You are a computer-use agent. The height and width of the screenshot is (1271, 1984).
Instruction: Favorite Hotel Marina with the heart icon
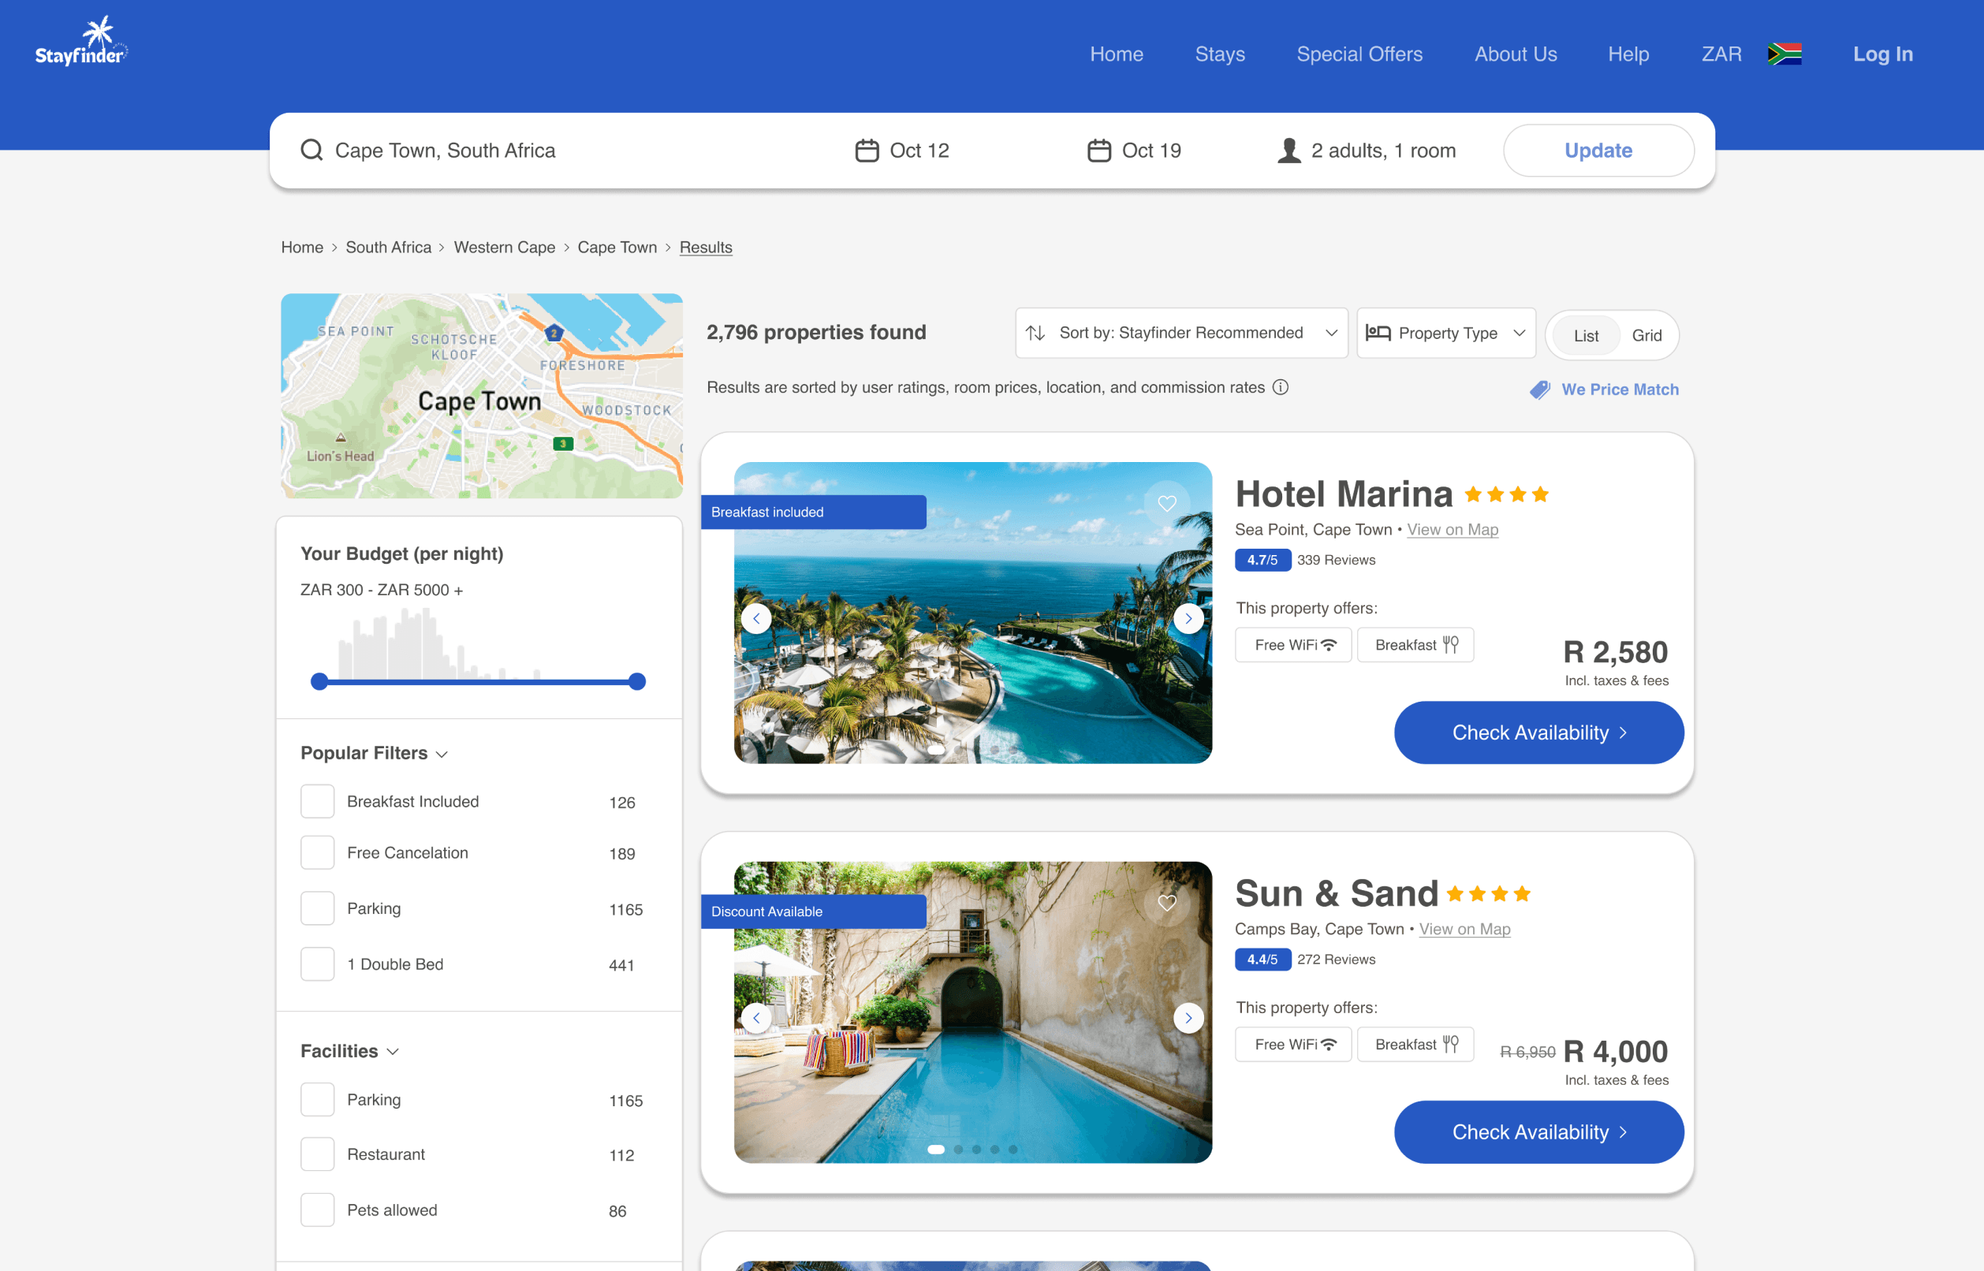coord(1166,504)
